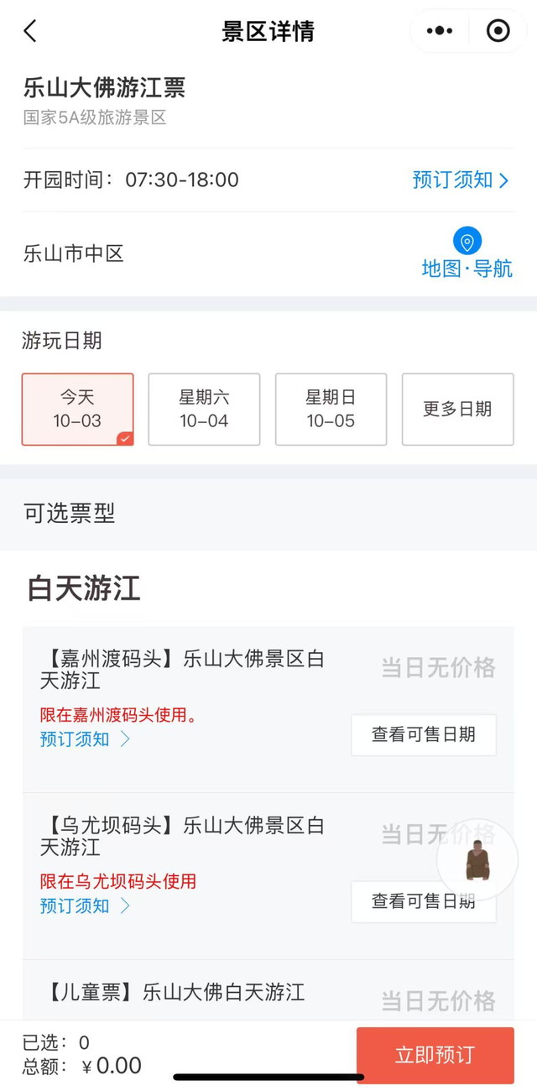Open 地图·导航 map navigation

coord(467,269)
